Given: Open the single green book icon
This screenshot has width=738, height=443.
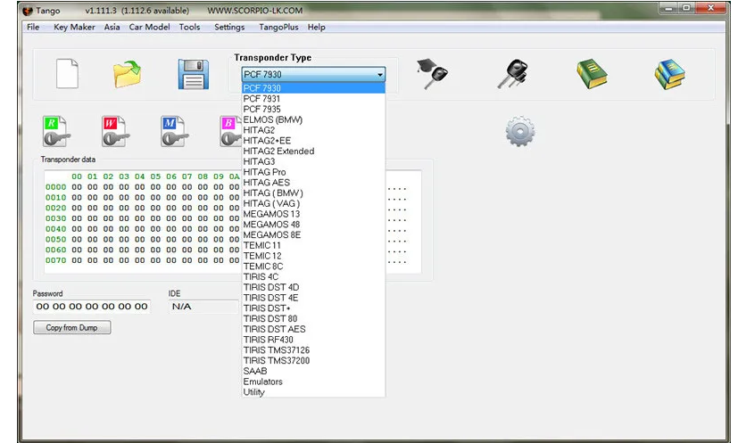Looking at the screenshot, I should point(591,74).
